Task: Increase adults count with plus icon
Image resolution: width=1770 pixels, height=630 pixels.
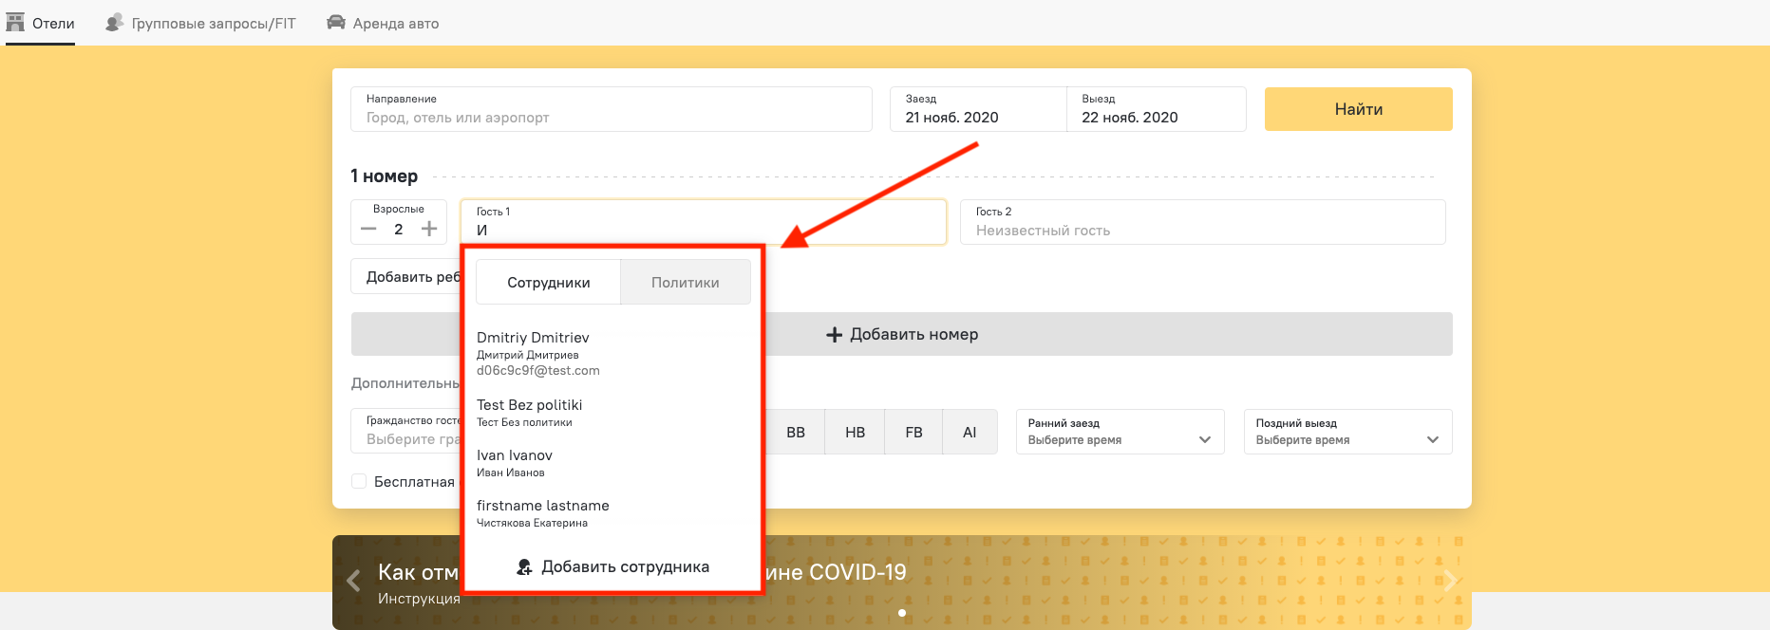Action: tap(429, 230)
